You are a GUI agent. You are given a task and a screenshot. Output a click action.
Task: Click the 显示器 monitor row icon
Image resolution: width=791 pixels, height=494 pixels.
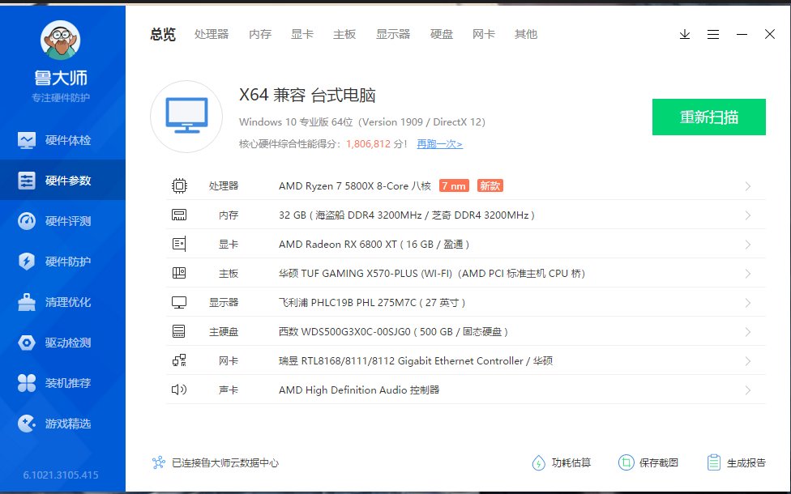pyautogui.click(x=179, y=302)
